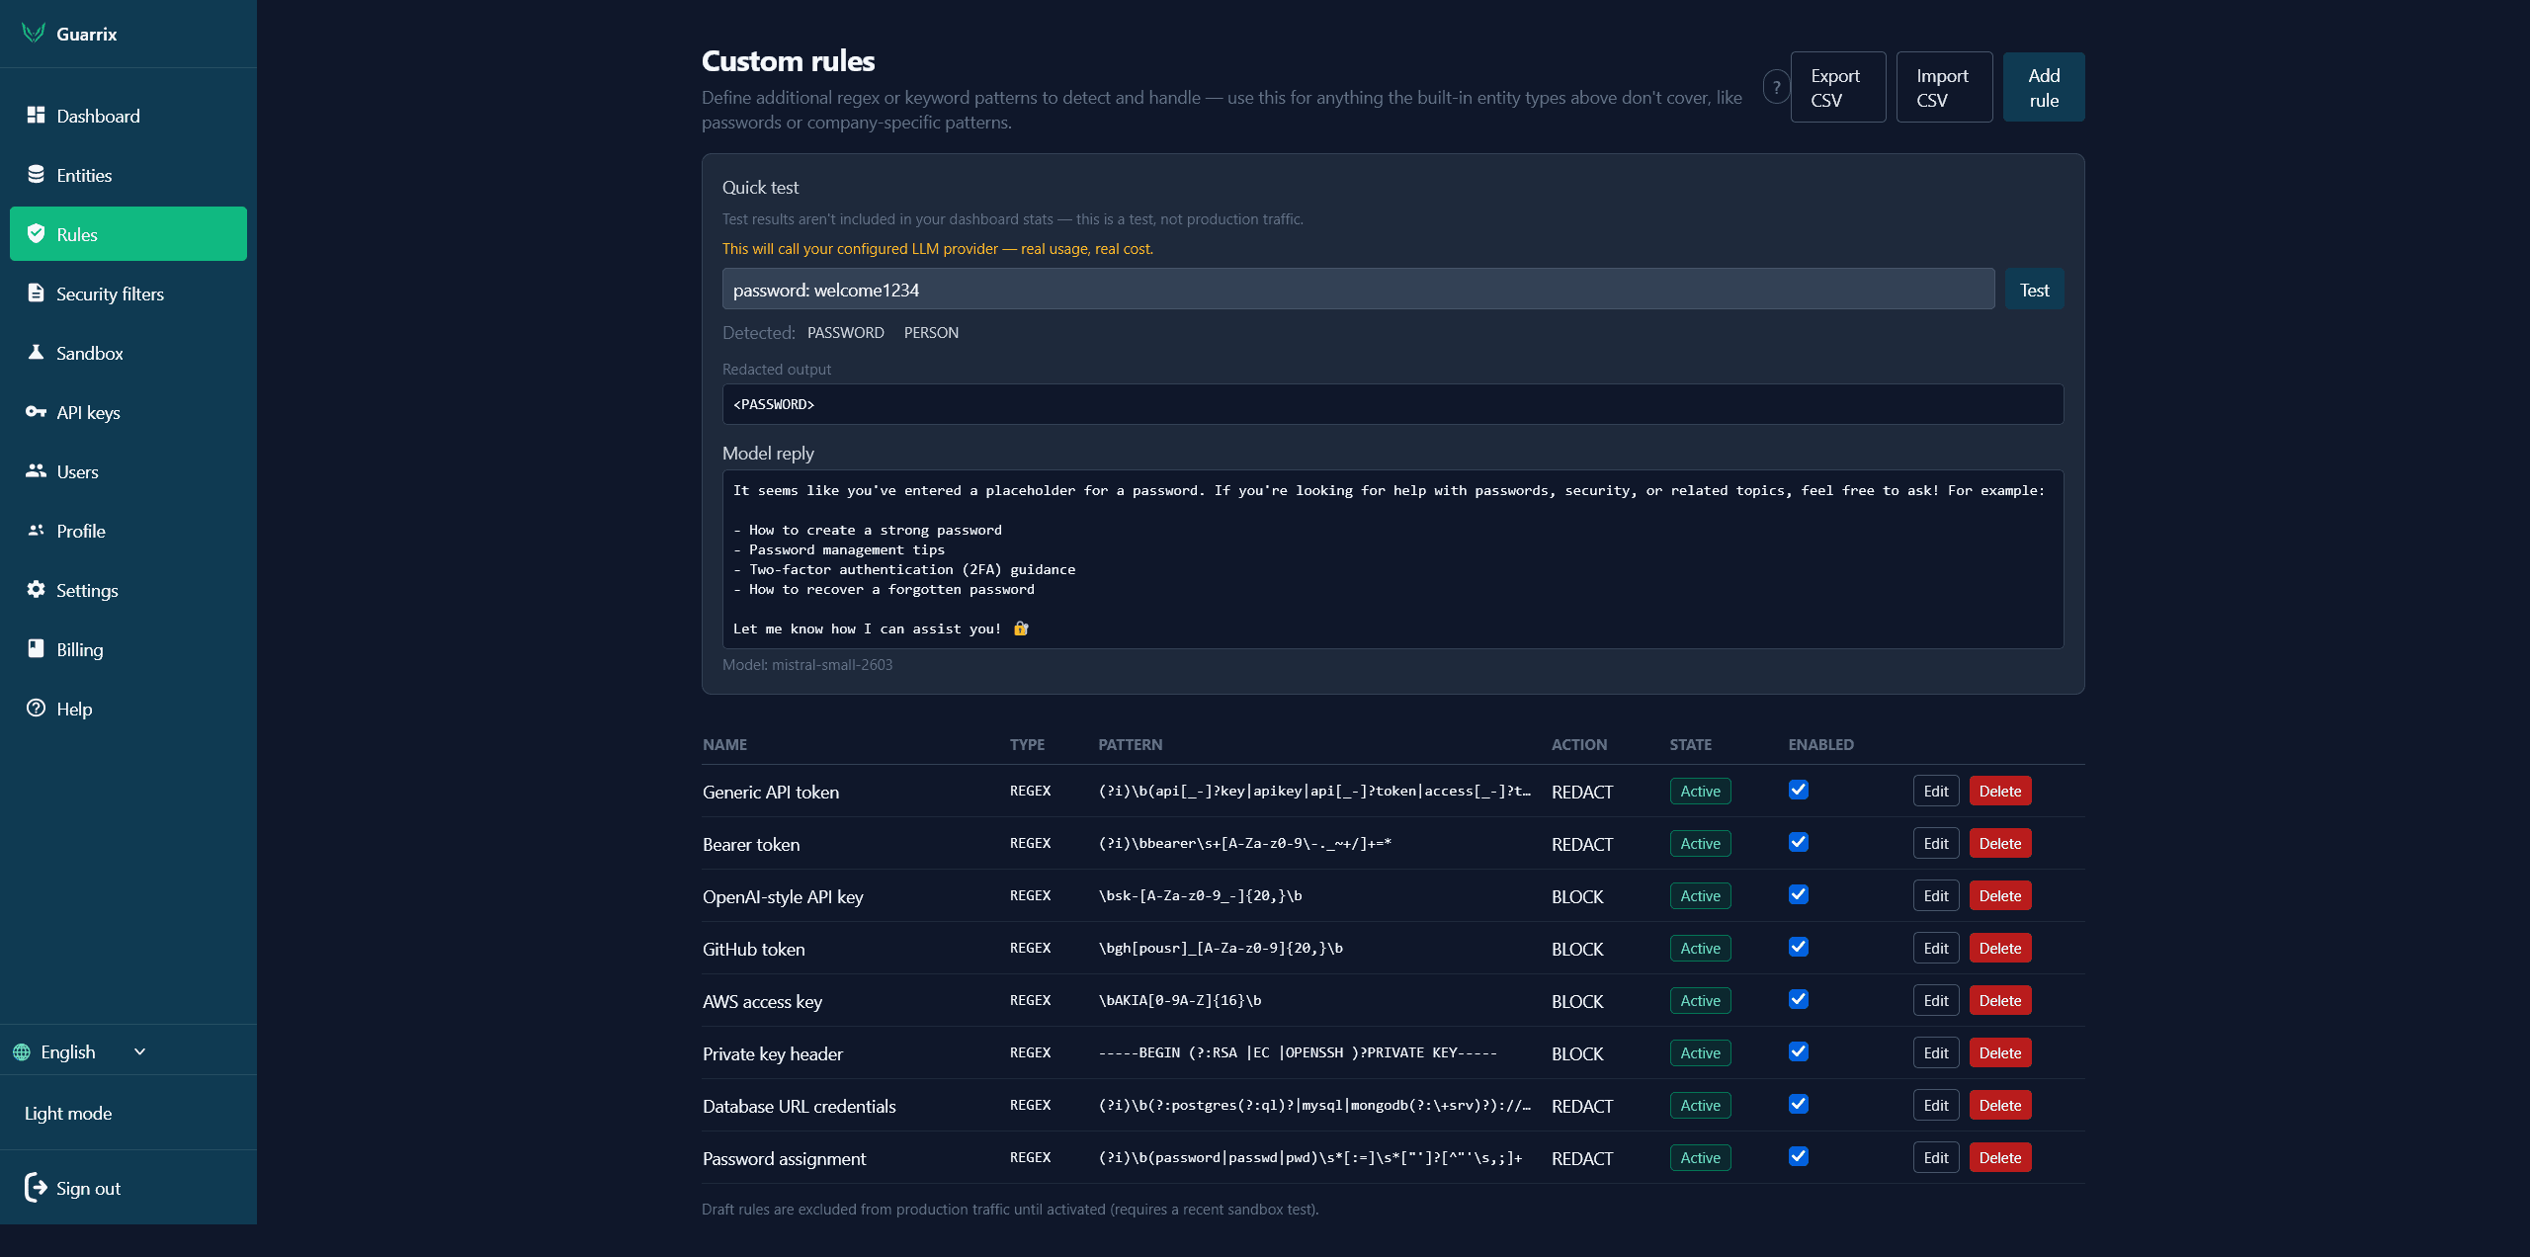Click the Export CSV button
Image resolution: width=2530 pixels, height=1257 pixels.
(x=1838, y=87)
